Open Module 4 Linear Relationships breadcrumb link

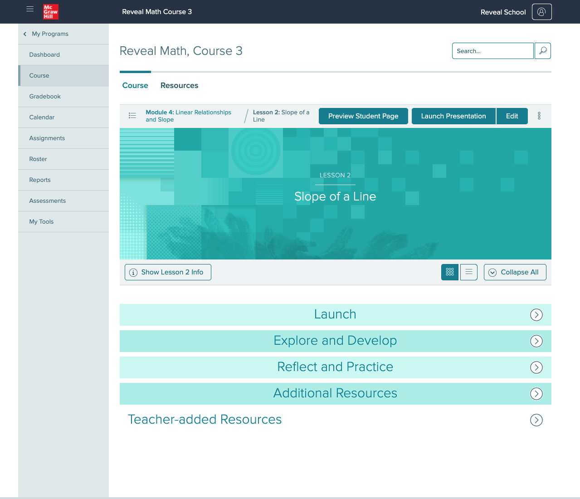(188, 116)
